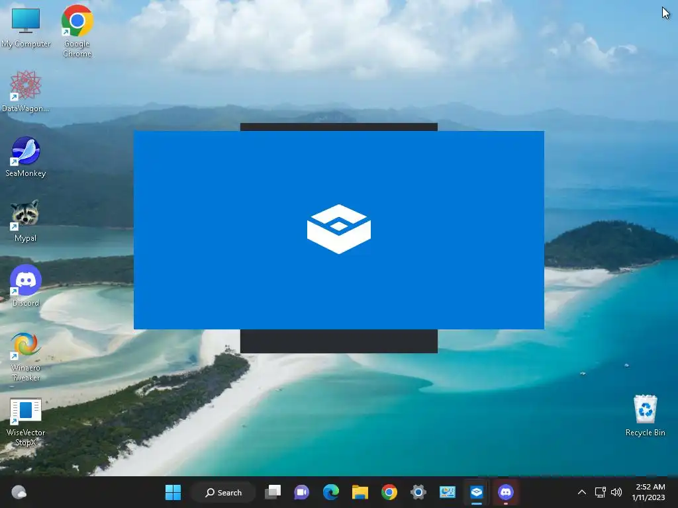Open the Windows Start menu

pos(173,492)
